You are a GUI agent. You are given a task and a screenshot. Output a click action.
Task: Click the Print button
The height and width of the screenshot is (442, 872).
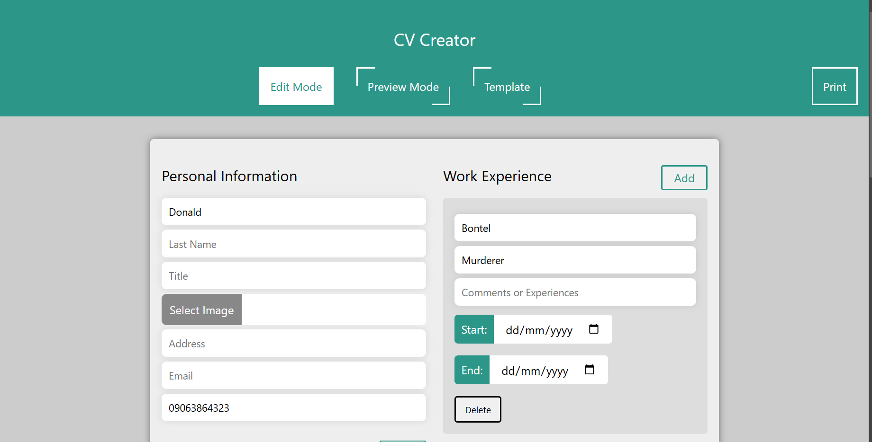[835, 86]
